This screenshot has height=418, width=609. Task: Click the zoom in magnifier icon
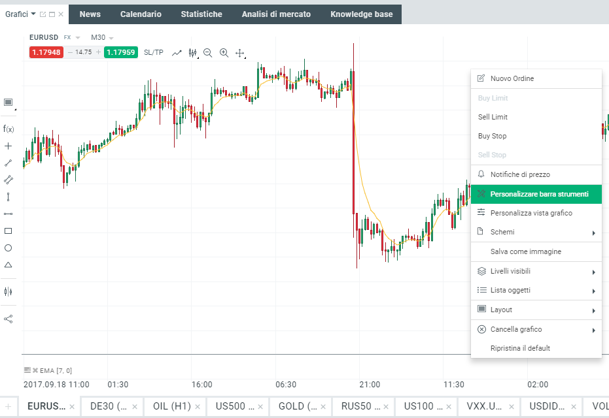[x=224, y=53]
